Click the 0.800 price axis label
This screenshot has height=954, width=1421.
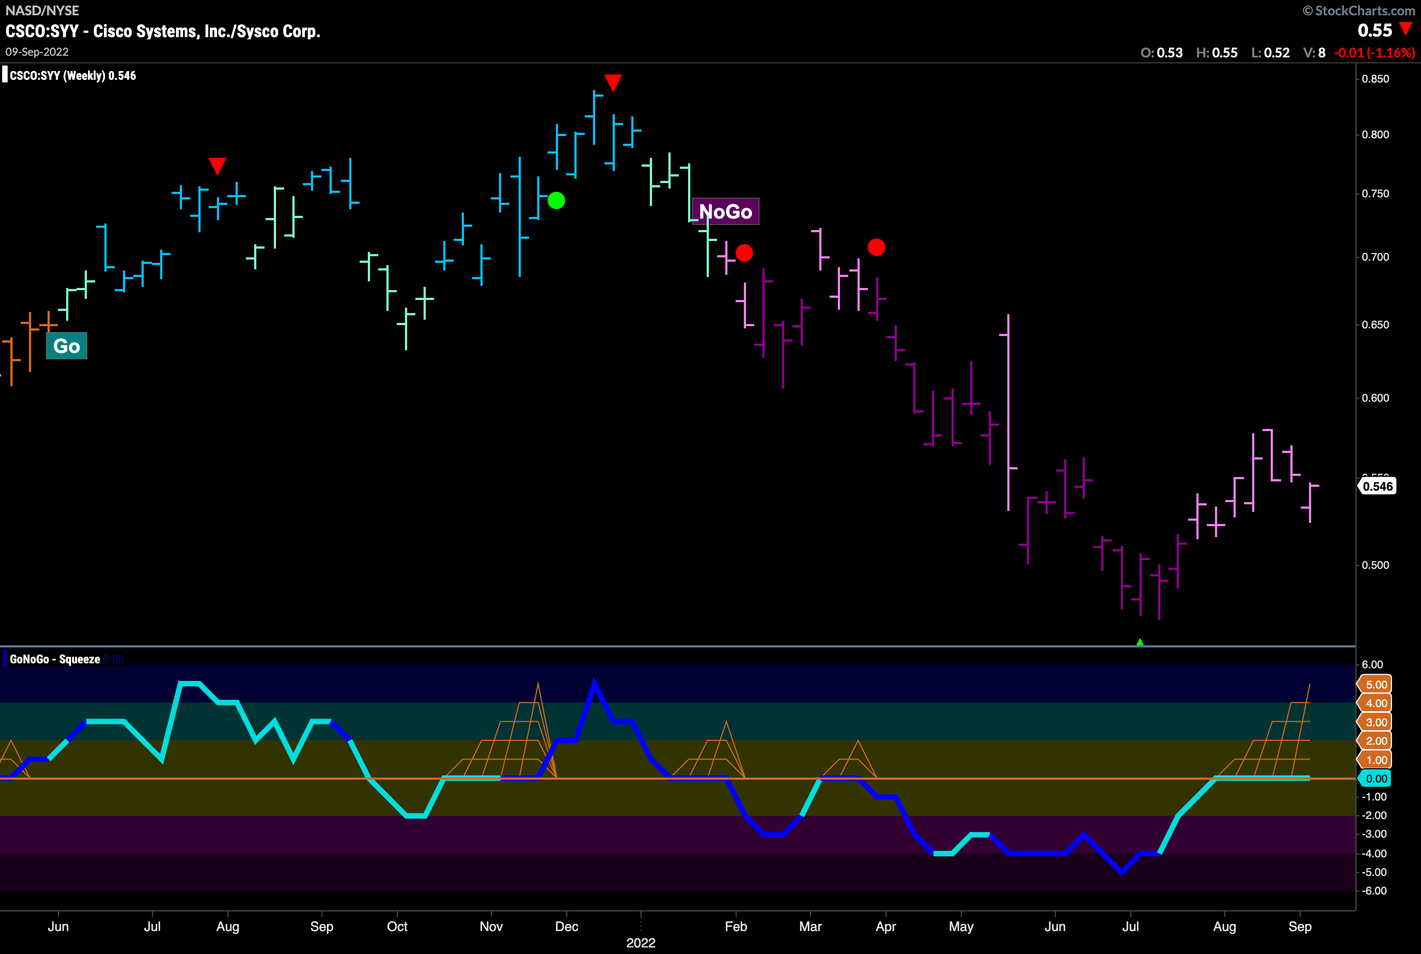[1375, 134]
